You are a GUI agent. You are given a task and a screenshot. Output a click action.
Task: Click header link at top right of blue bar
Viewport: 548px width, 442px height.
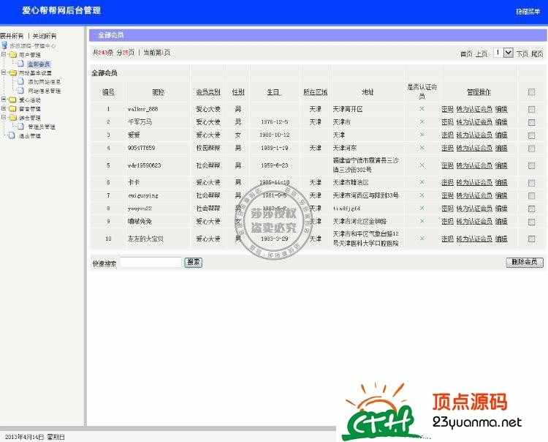(528, 12)
